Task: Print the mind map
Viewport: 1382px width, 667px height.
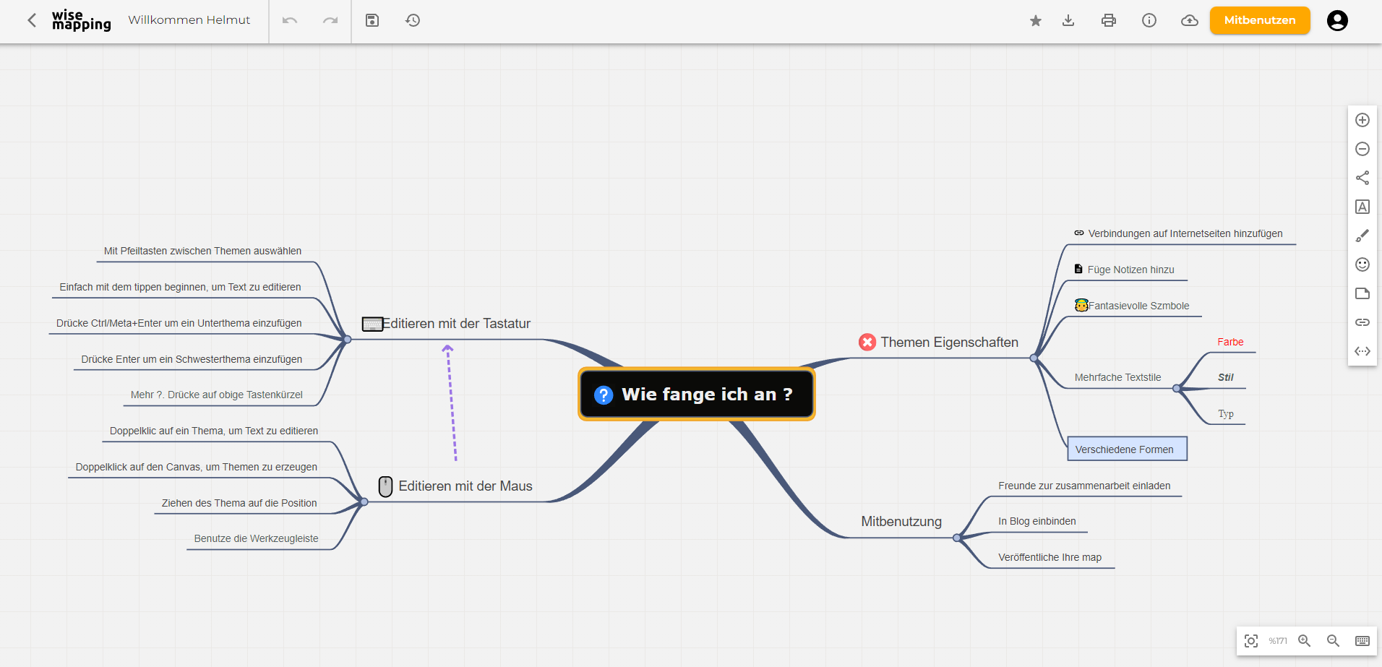Action: point(1109,20)
